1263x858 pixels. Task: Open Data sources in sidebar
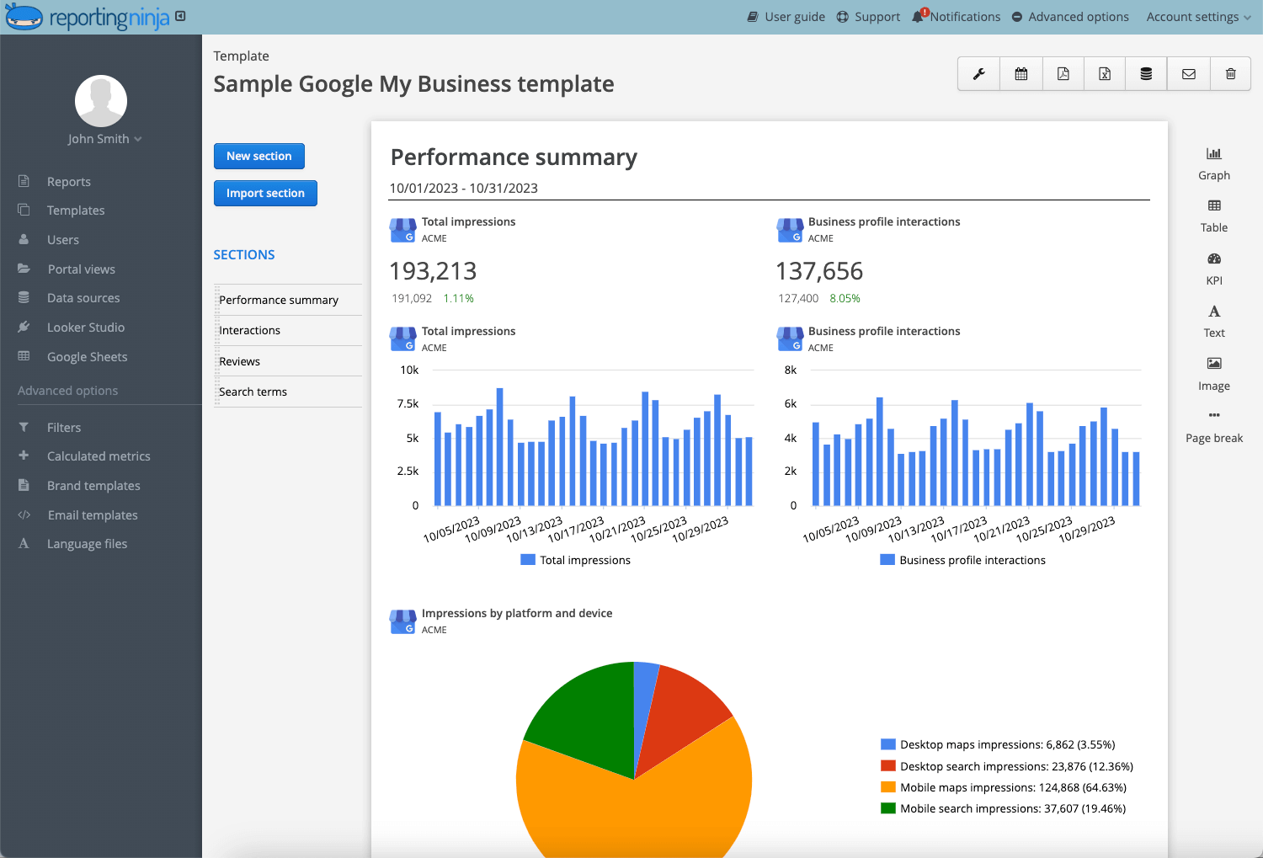pos(83,298)
